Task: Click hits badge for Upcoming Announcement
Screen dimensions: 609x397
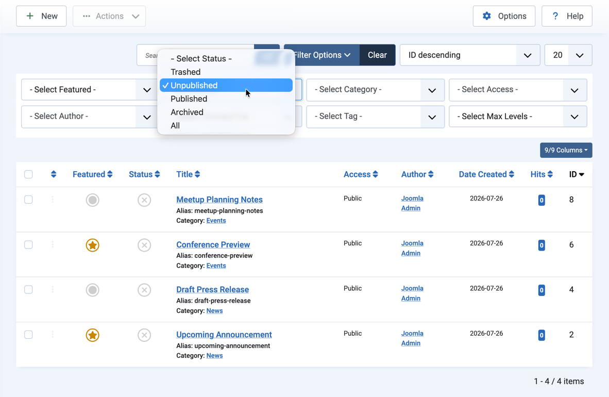Action: [x=542, y=335]
